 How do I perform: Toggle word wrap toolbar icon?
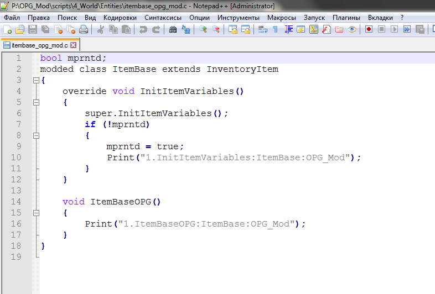point(262,29)
